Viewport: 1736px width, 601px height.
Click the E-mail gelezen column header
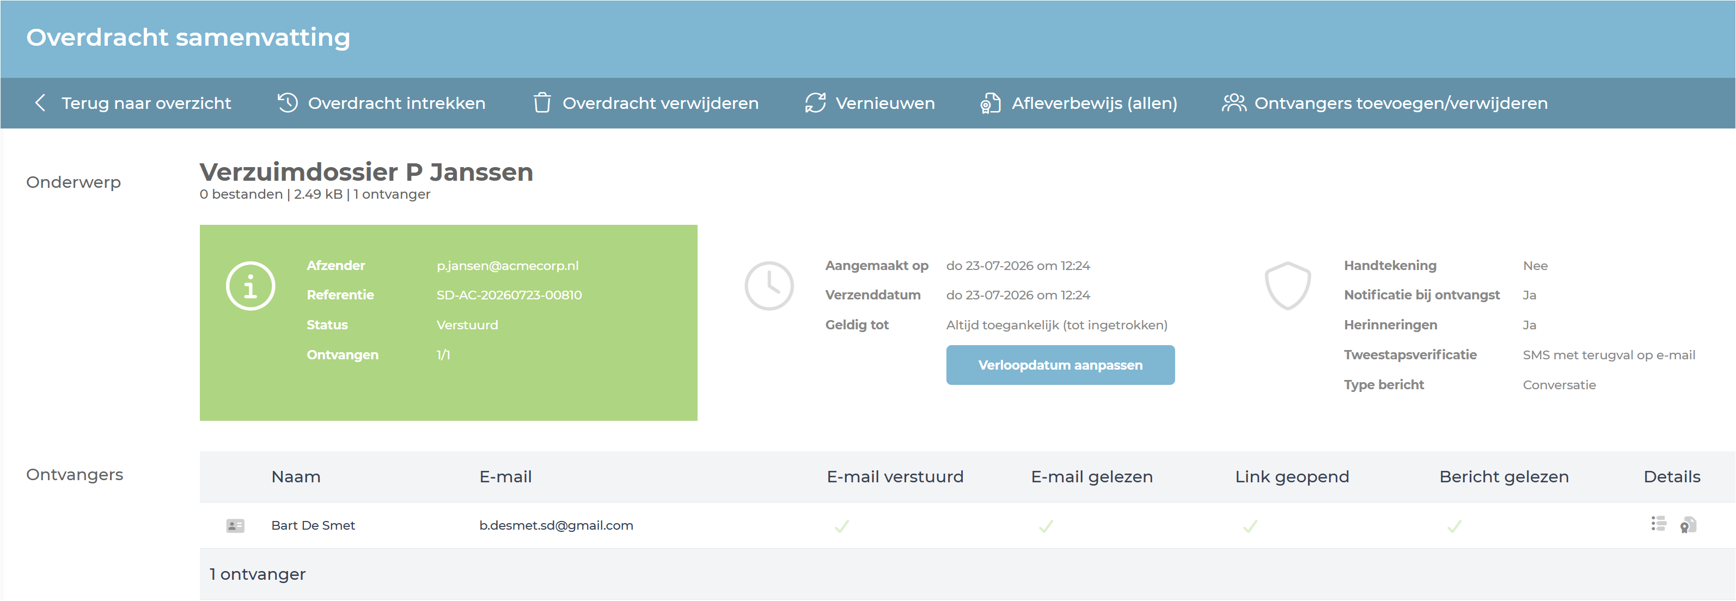click(1092, 477)
